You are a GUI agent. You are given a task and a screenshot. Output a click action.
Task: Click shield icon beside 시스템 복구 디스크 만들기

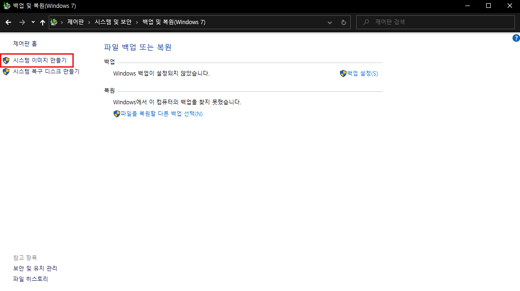6,71
